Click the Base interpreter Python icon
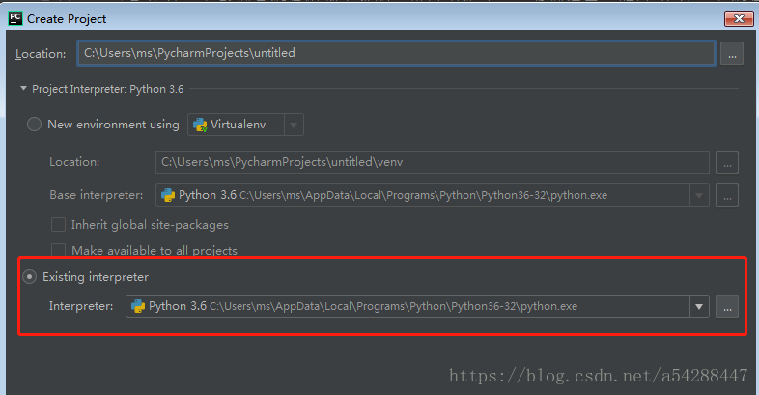The width and height of the screenshot is (759, 395). (x=168, y=195)
